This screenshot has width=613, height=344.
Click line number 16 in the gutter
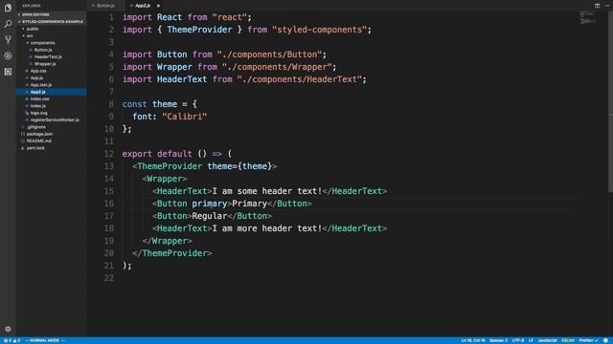108,204
